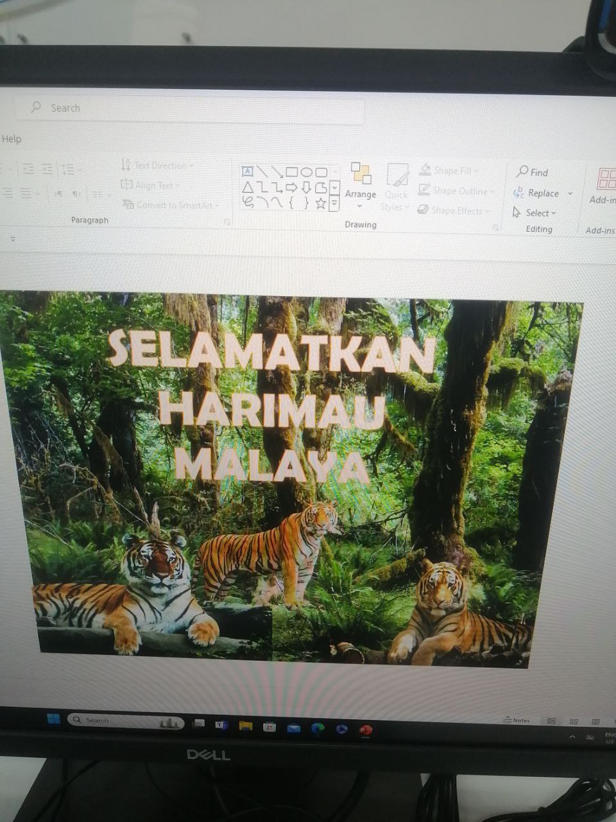Click the Replace button
Viewport: 616px width, 822px height.
click(536, 193)
